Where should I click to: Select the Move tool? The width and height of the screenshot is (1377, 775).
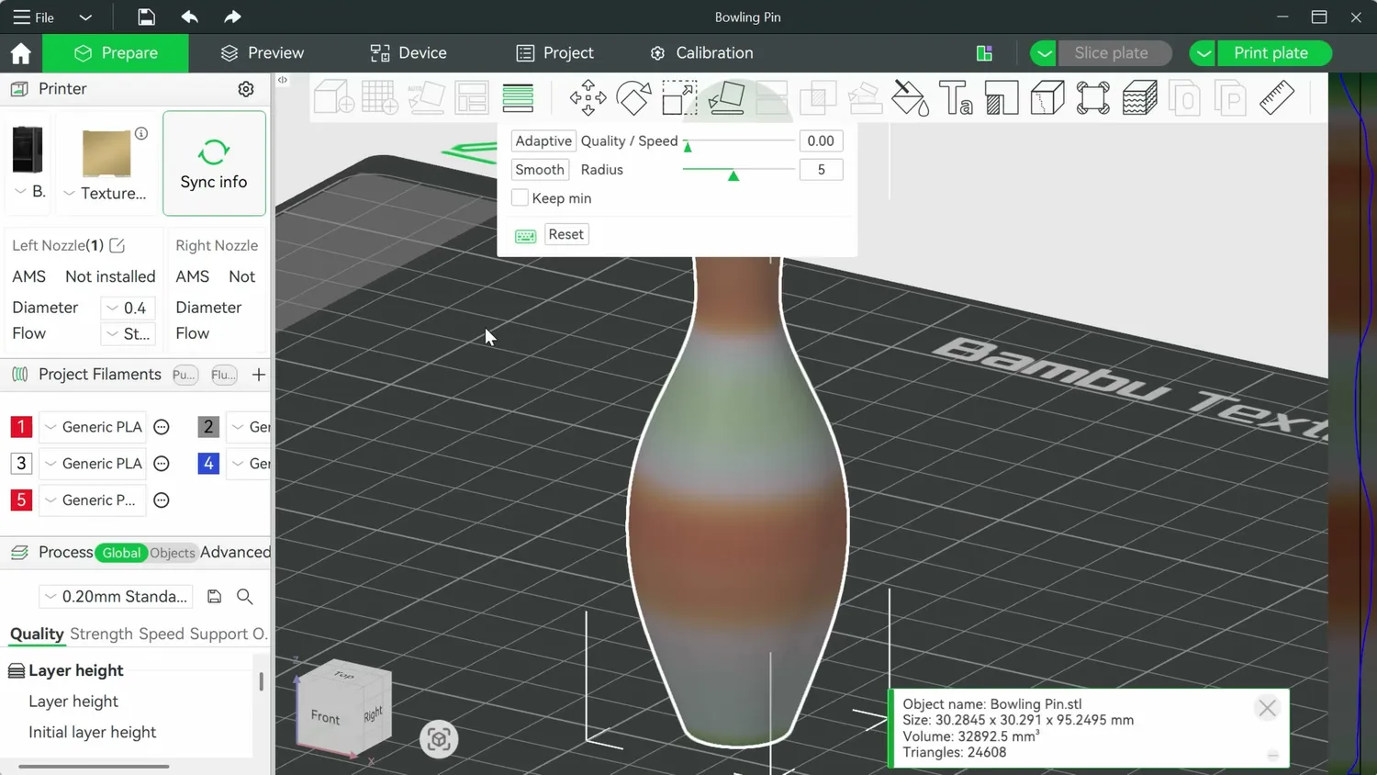coord(588,97)
